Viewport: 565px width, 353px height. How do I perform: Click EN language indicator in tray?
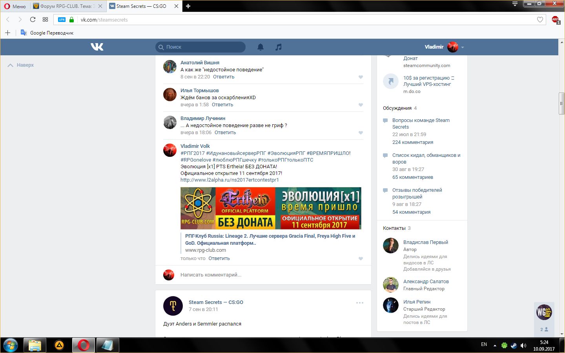point(484,344)
